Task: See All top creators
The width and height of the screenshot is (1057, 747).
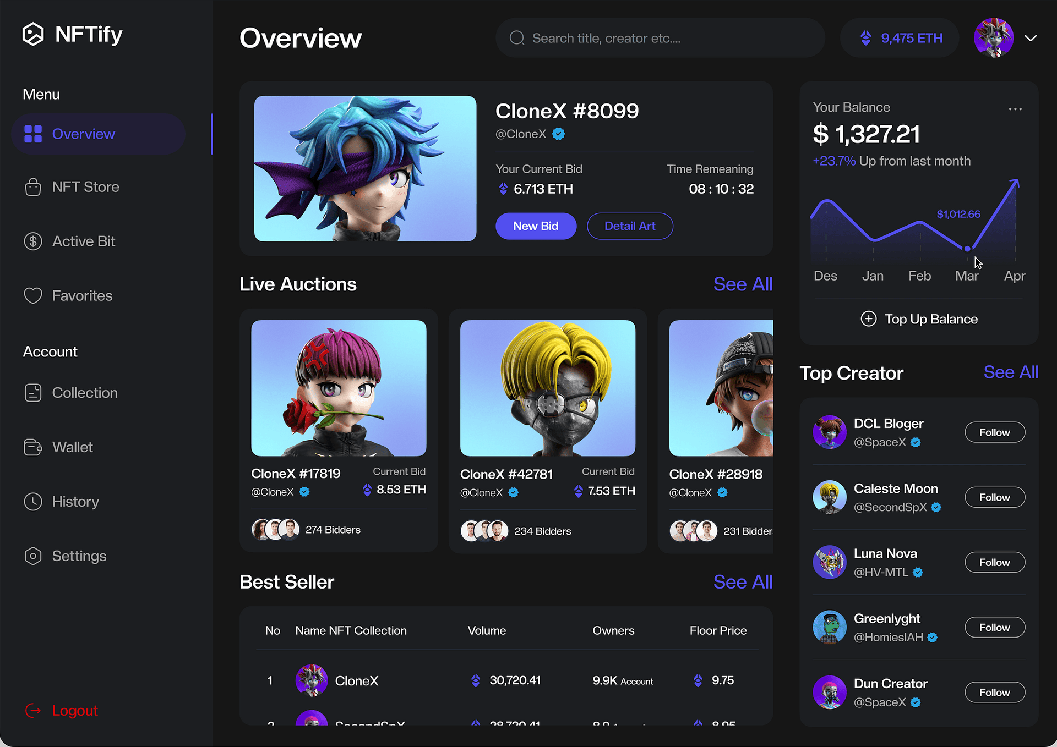Action: 1011,372
